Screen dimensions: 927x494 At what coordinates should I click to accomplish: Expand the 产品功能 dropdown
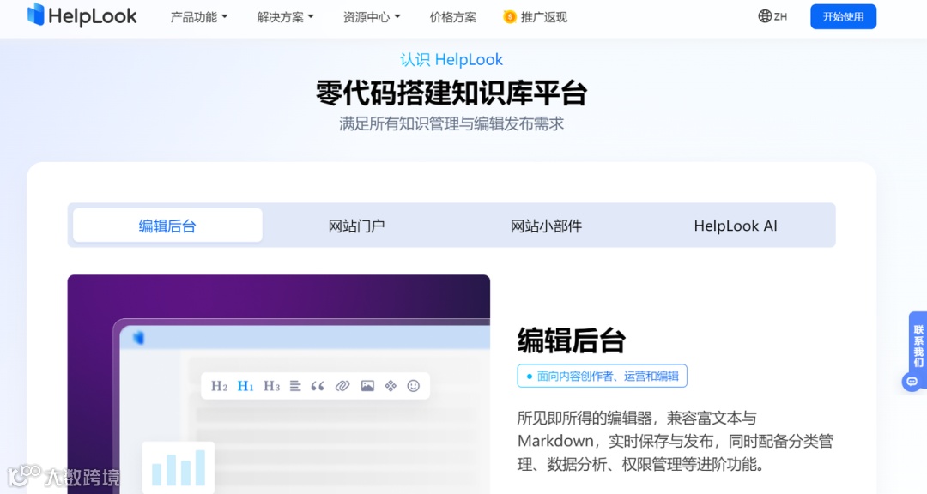tap(198, 16)
